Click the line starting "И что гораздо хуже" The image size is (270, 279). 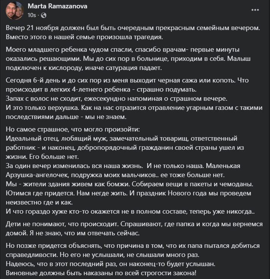click(x=130, y=211)
